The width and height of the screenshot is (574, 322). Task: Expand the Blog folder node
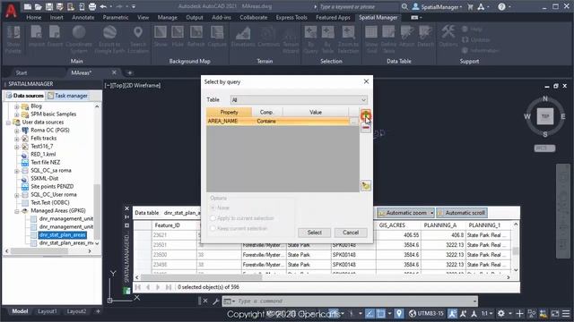point(16,106)
